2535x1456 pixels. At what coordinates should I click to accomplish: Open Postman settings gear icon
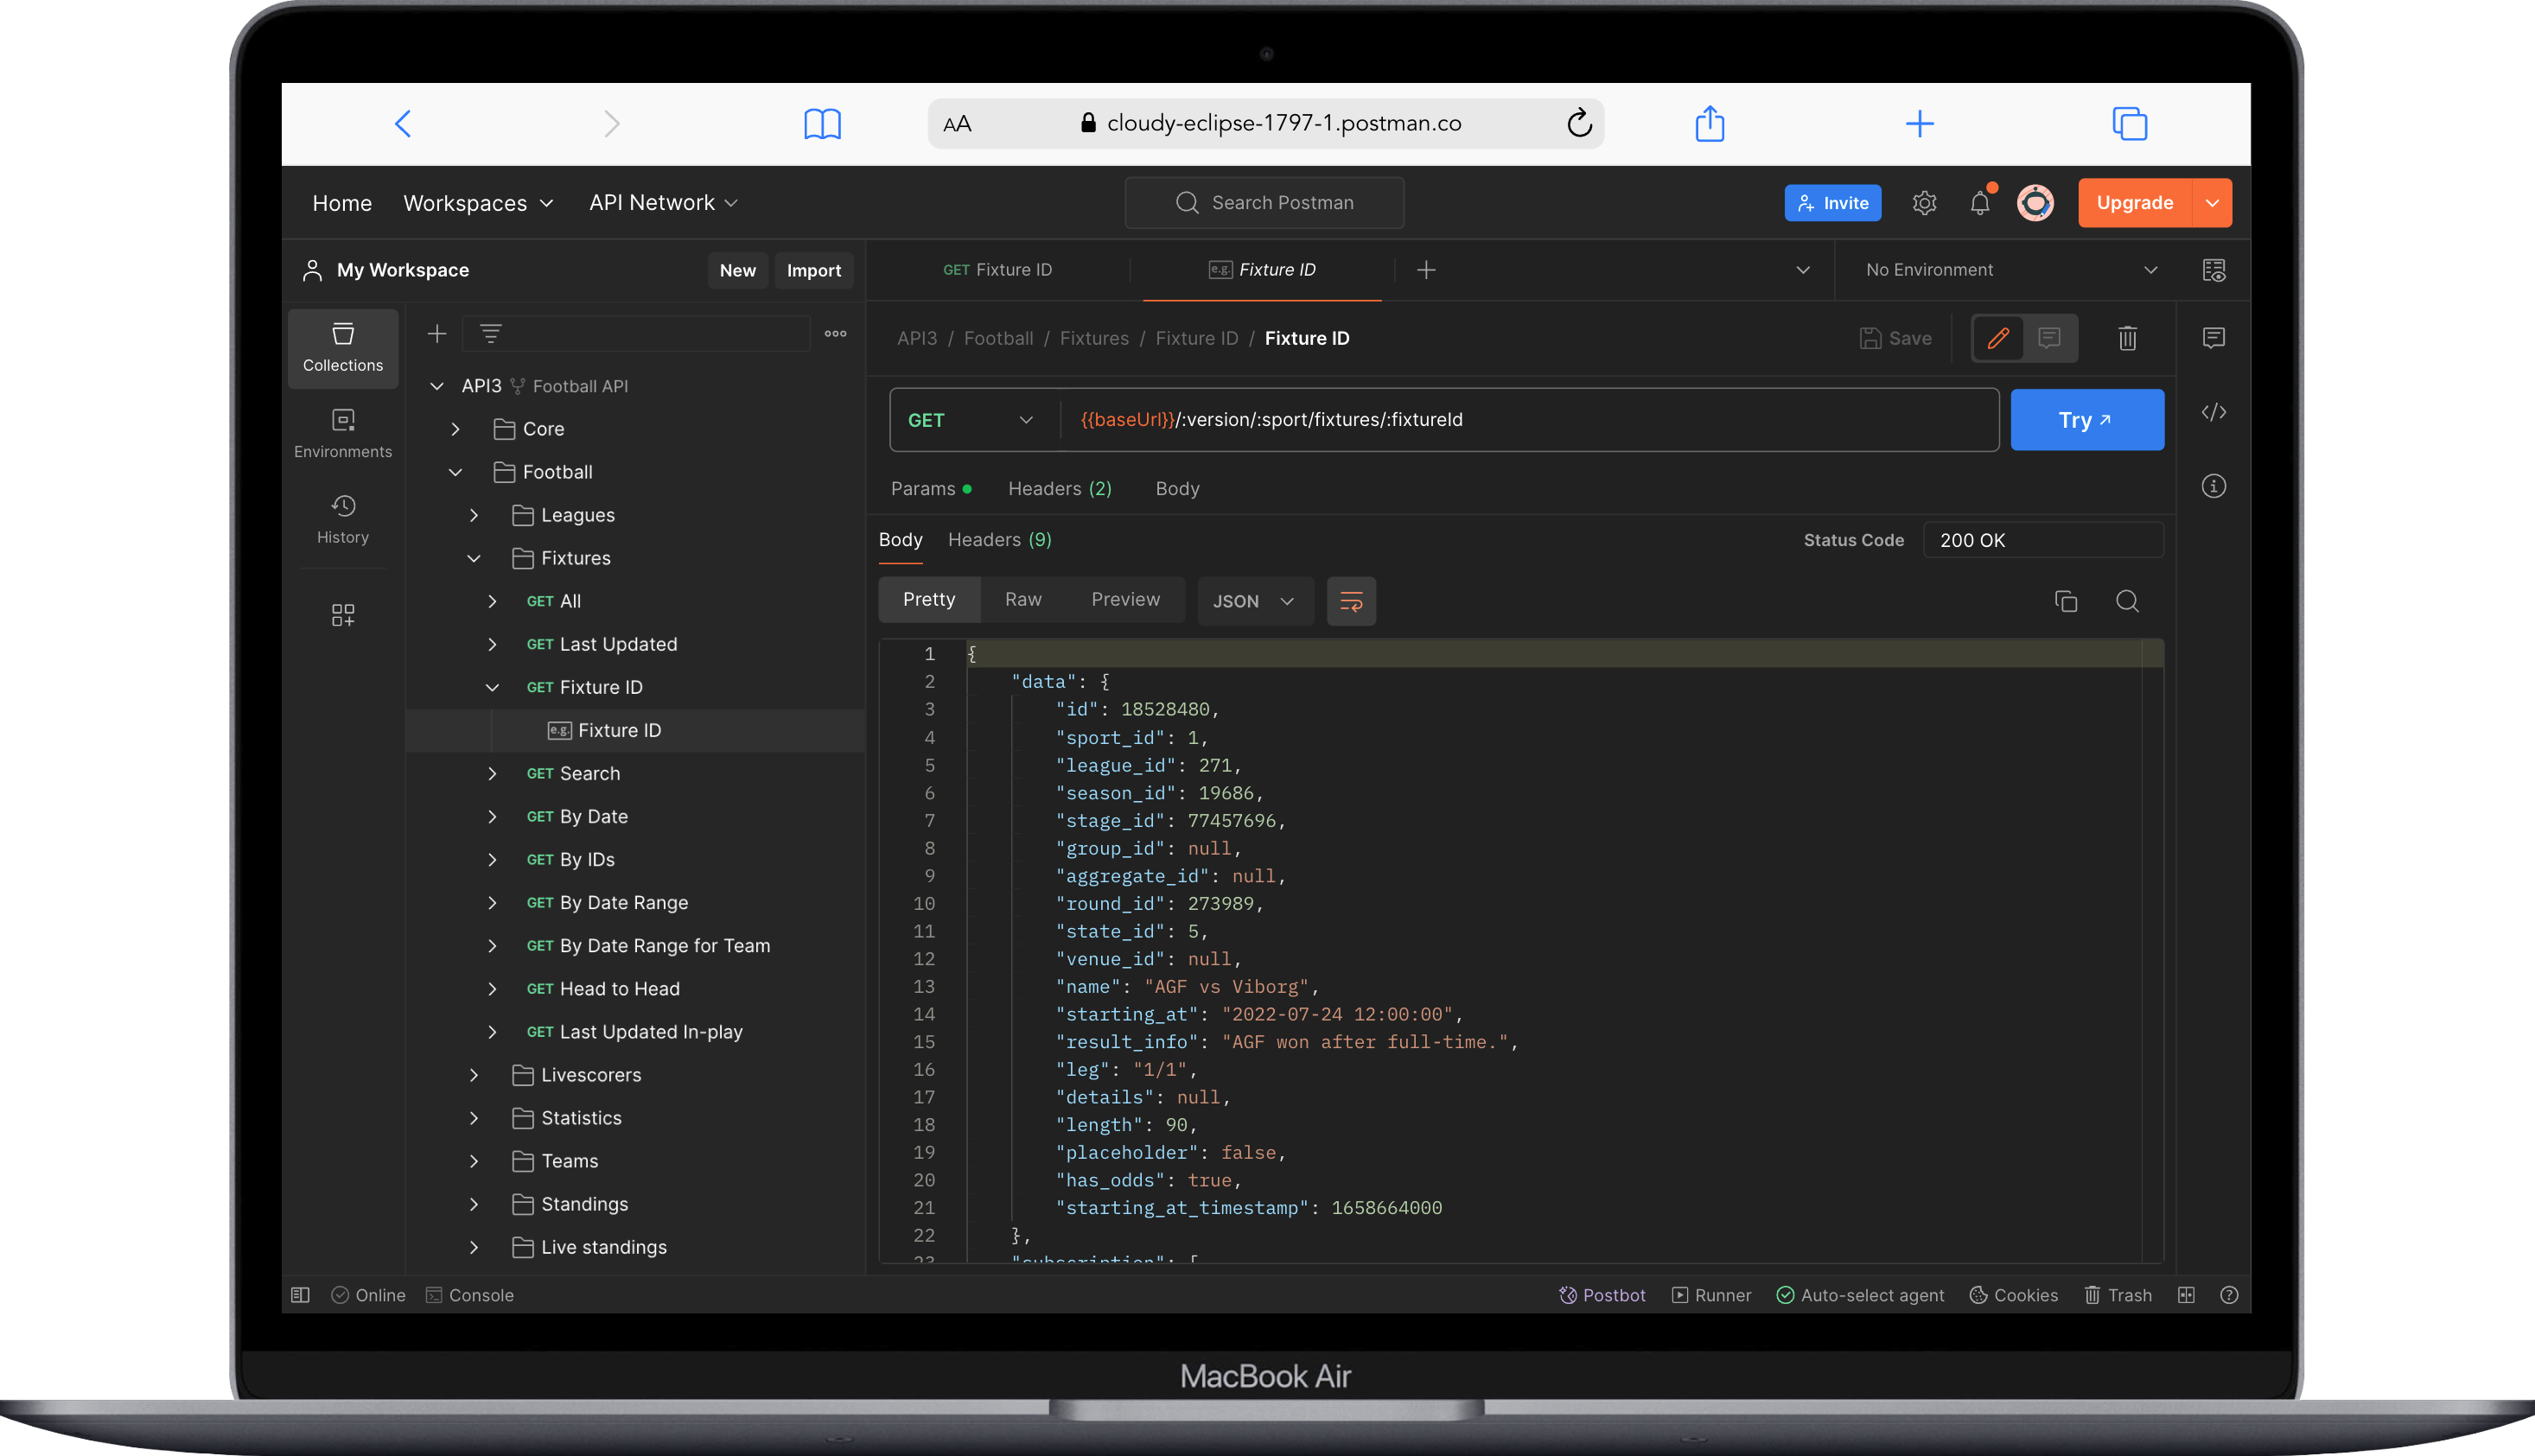click(1924, 203)
